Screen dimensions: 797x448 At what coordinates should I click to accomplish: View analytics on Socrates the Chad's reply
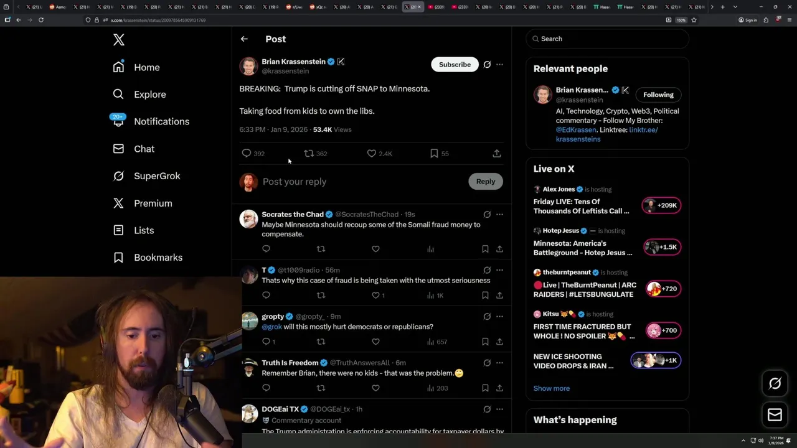click(430, 249)
